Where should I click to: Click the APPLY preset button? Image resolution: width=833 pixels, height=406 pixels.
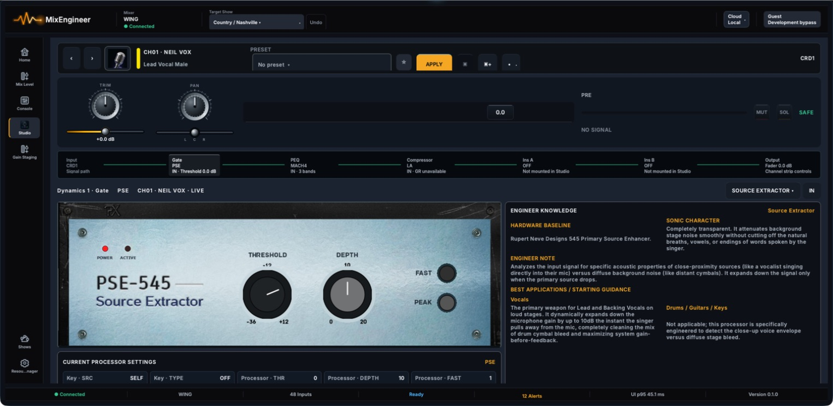[434, 63]
